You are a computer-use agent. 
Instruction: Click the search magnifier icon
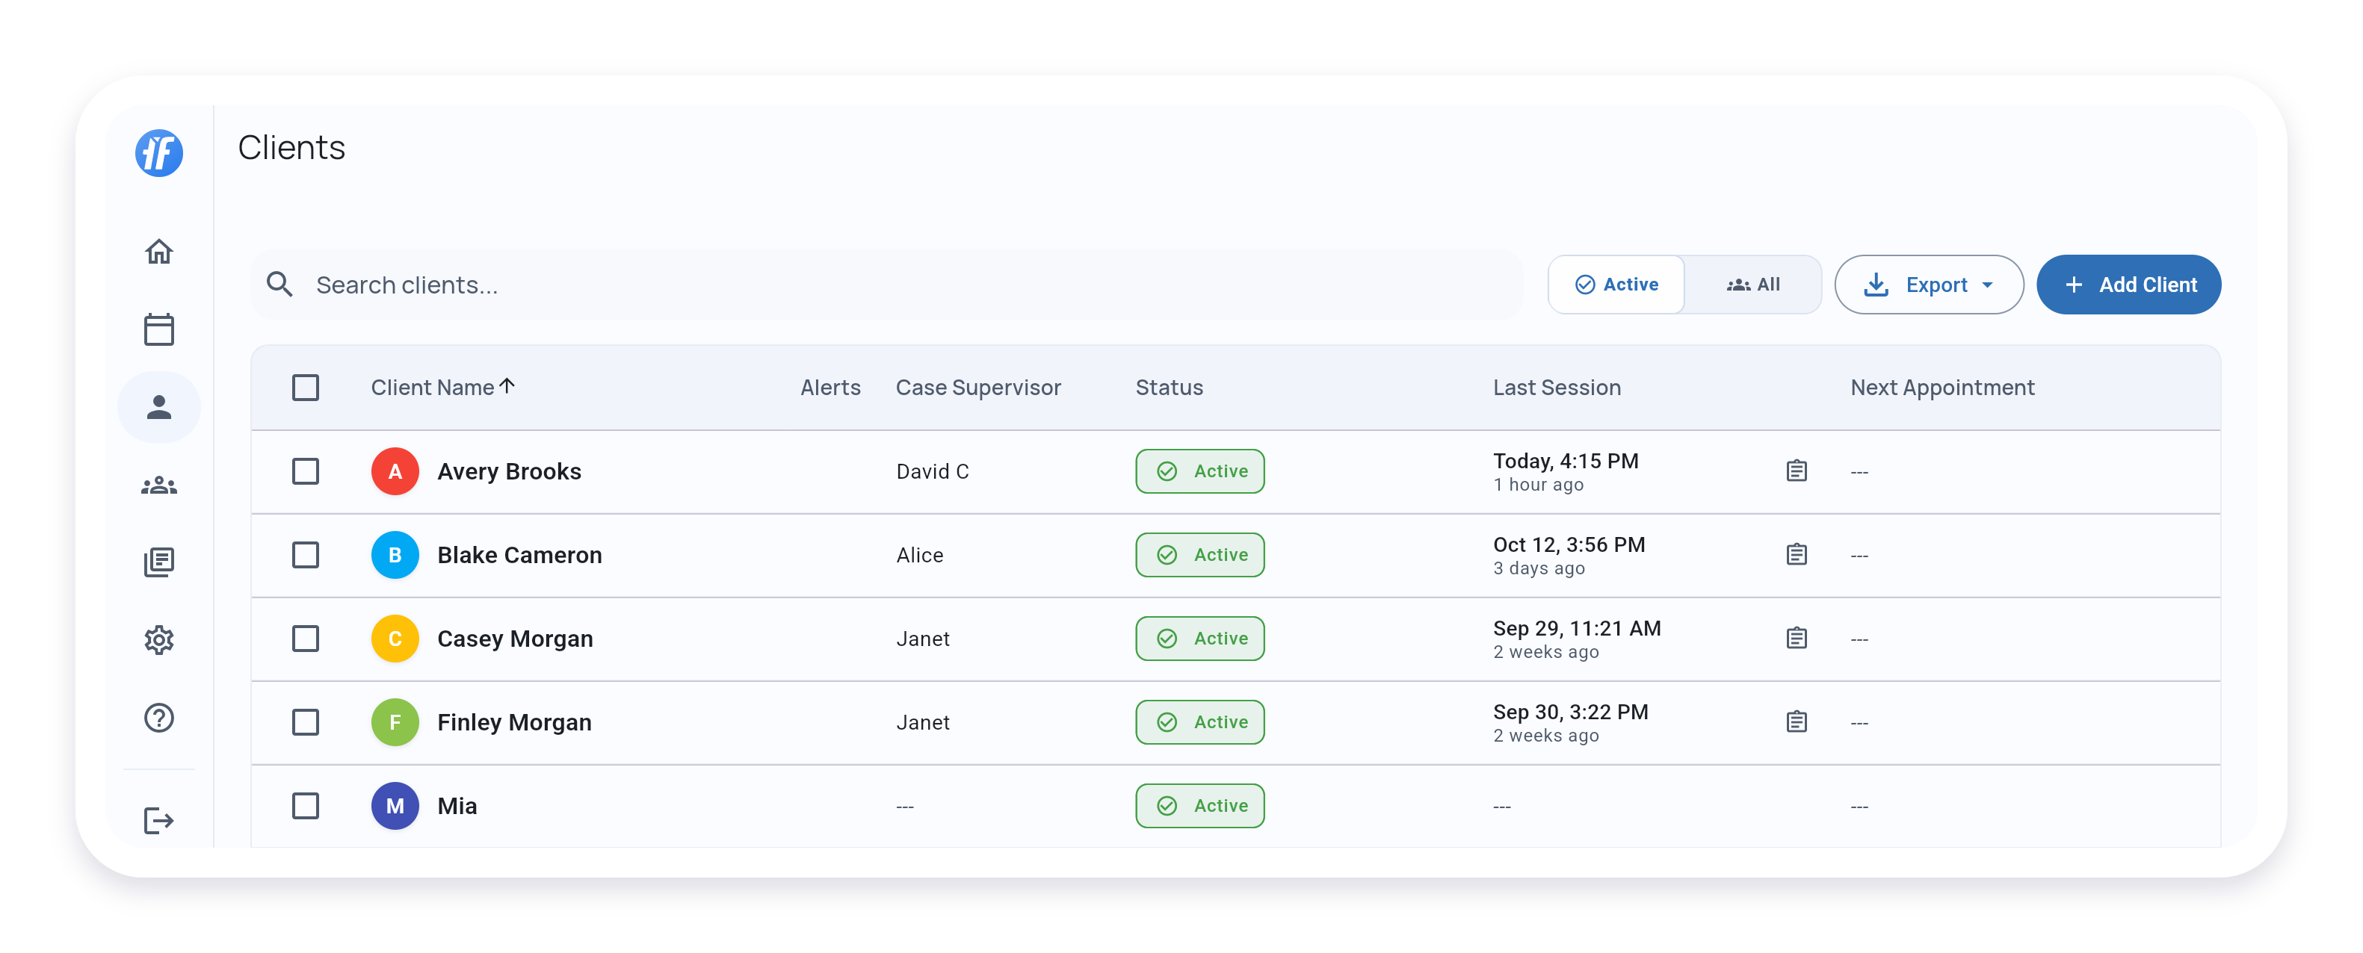click(x=279, y=285)
